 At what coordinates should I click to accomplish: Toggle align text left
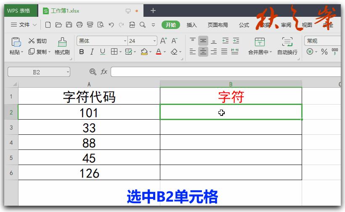[x=193, y=52]
